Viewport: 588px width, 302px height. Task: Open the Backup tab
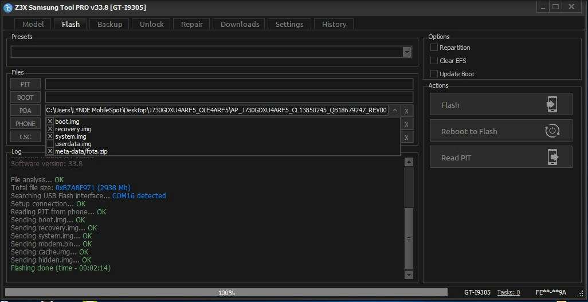pos(109,25)
